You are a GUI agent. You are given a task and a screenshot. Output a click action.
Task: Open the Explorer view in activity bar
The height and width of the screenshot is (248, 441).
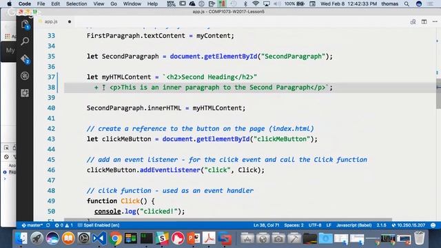25,25
